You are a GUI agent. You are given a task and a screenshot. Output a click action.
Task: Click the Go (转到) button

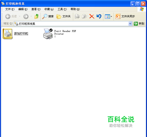[139, 24]
